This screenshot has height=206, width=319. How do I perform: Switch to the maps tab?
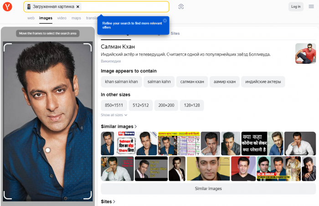tap(76, 18)
